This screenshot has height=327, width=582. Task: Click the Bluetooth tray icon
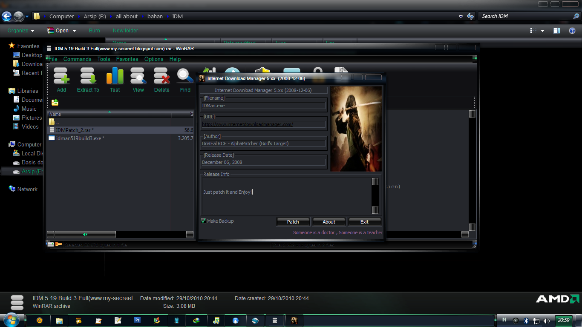[526, 321]
